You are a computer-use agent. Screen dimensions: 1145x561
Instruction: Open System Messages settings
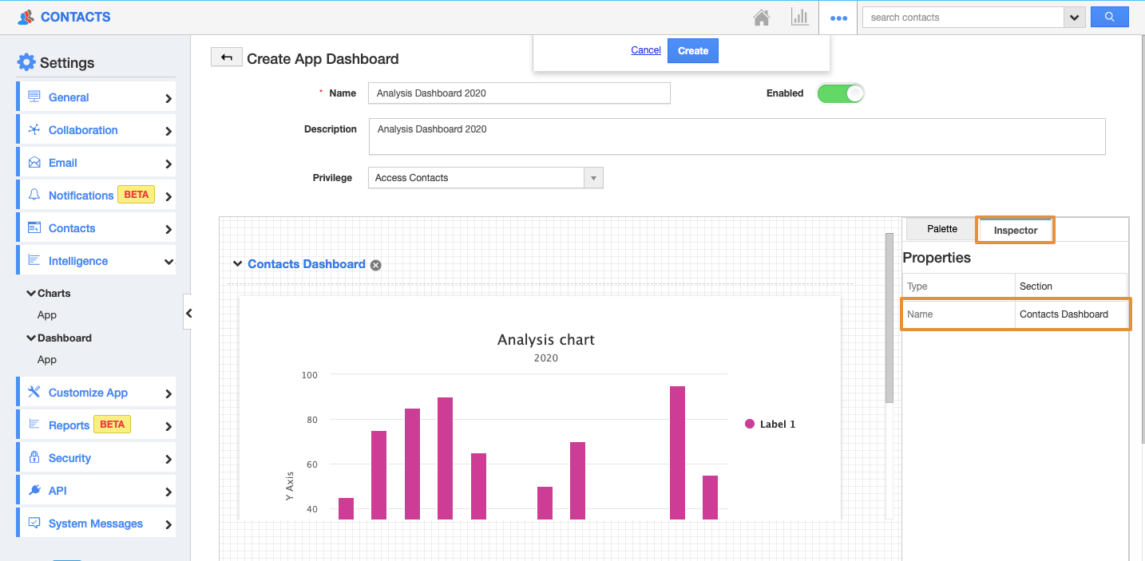tap(96, 523)
